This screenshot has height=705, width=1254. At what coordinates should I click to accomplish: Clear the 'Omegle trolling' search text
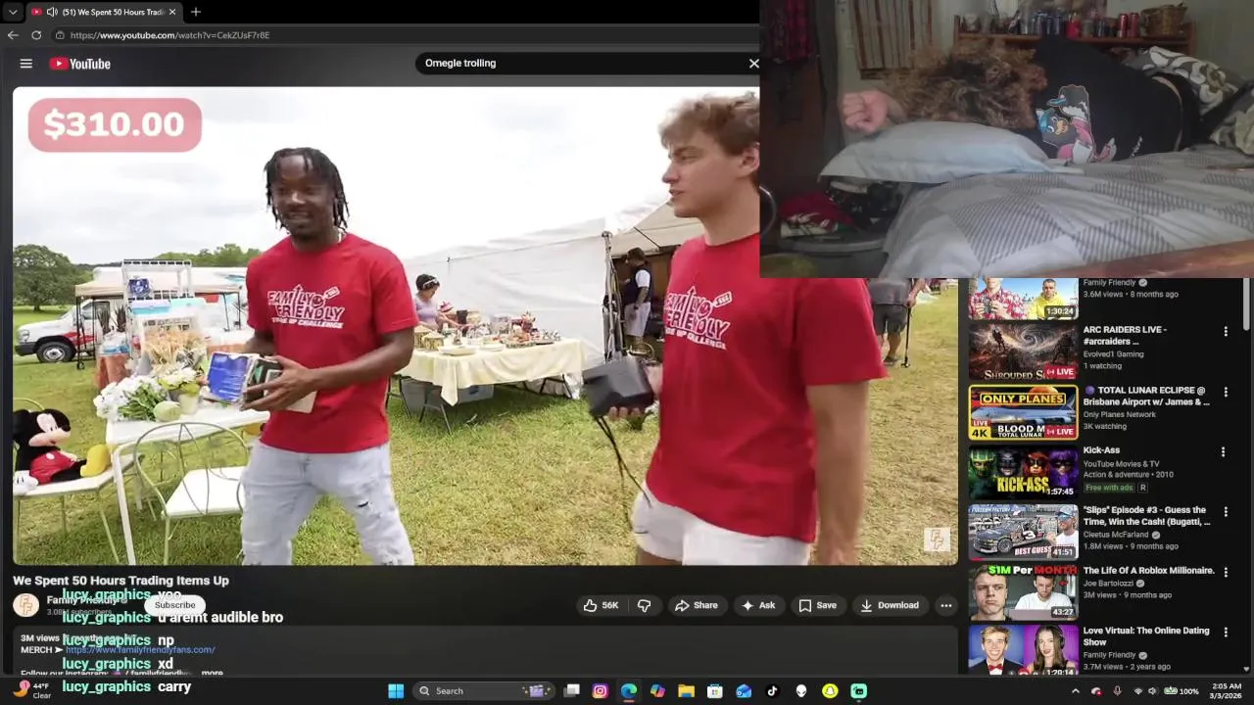(x=753, y=63)
